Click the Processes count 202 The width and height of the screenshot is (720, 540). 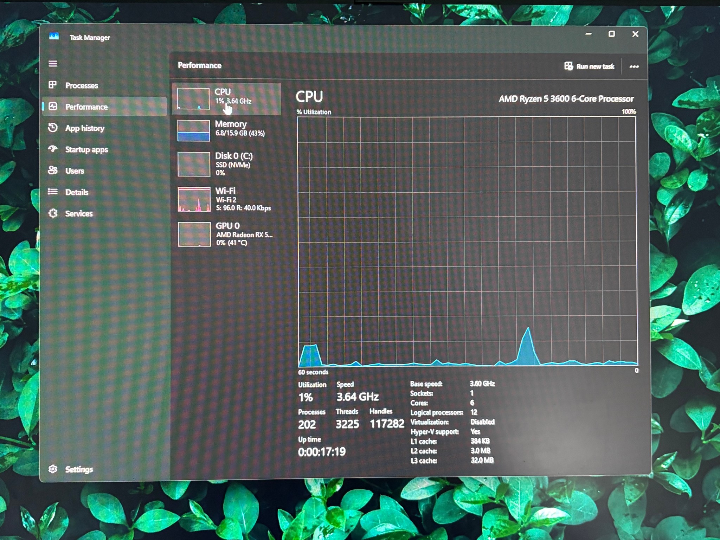[x=307, y=425]
